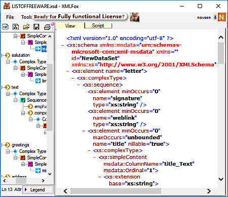This screenshot has width=228, height=197.
Task: Save the file with floppy icon
Action: coord(36,27)
